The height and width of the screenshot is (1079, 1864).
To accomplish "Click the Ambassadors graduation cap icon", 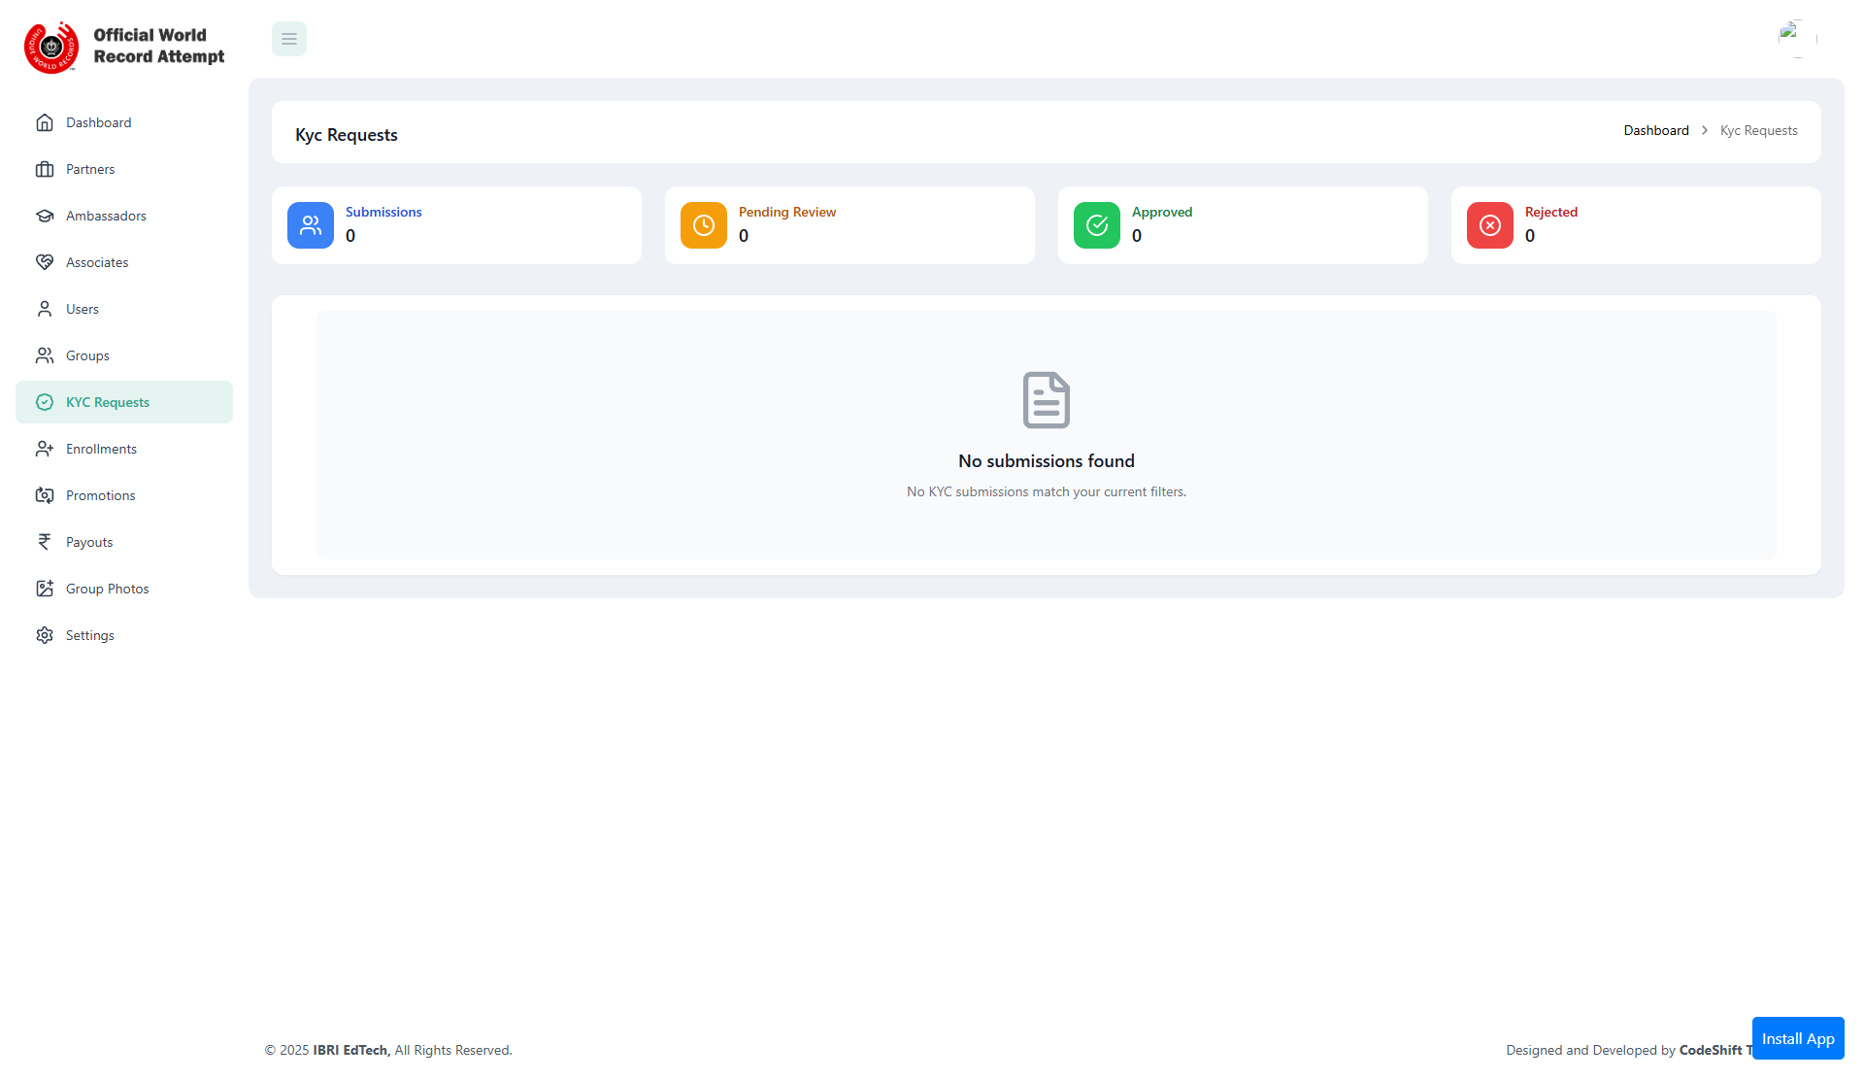I will 45,216.
